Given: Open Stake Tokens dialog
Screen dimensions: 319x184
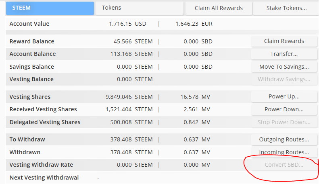Looking at the screenshot, I should click(286, 8).
